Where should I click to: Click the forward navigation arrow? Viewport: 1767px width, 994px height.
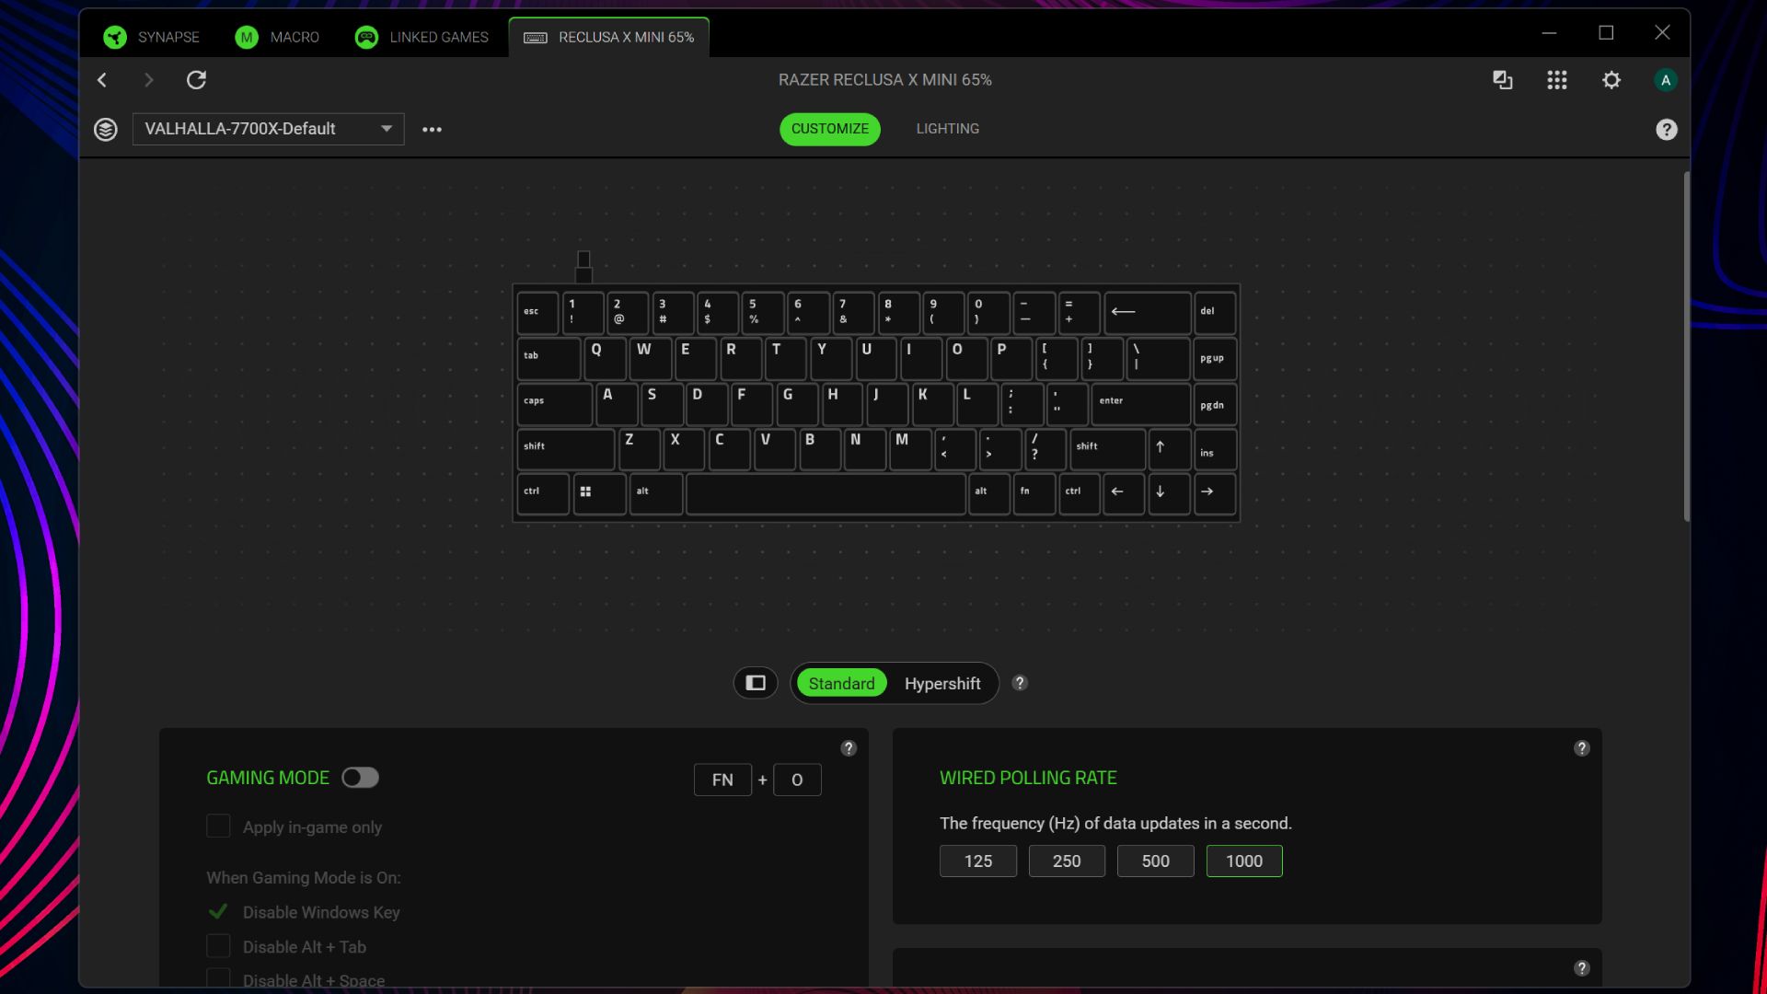pyautogui.click(x=148, y=80)
